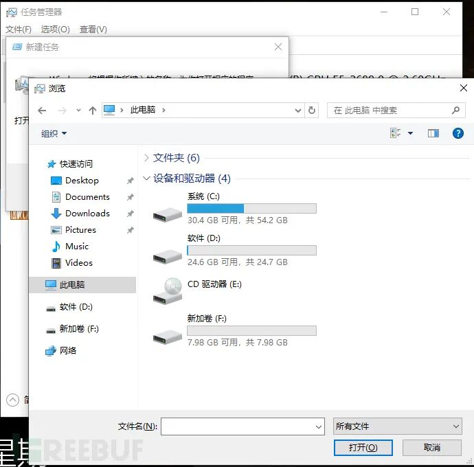Viewport: 474px width, 467px height.
Task: Close the 新建任务 dialog
Action: pyautogui.click(x=278, y=47)
